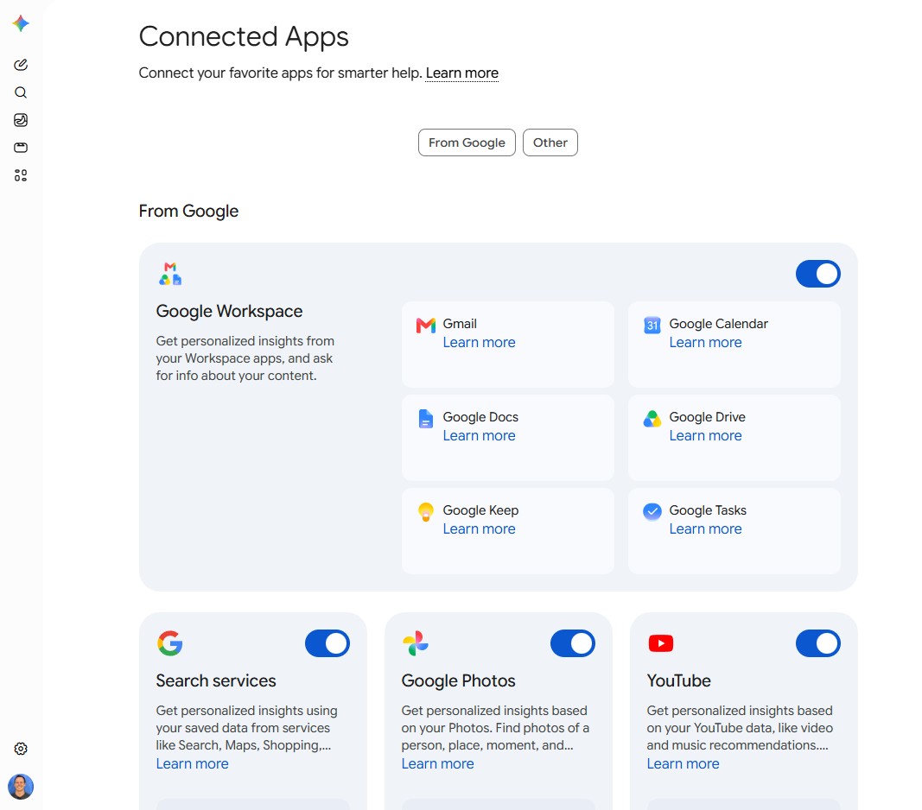The image size is (922, 810).
Task: Start a new chat with pencil icon
Action: coord(21,65)
